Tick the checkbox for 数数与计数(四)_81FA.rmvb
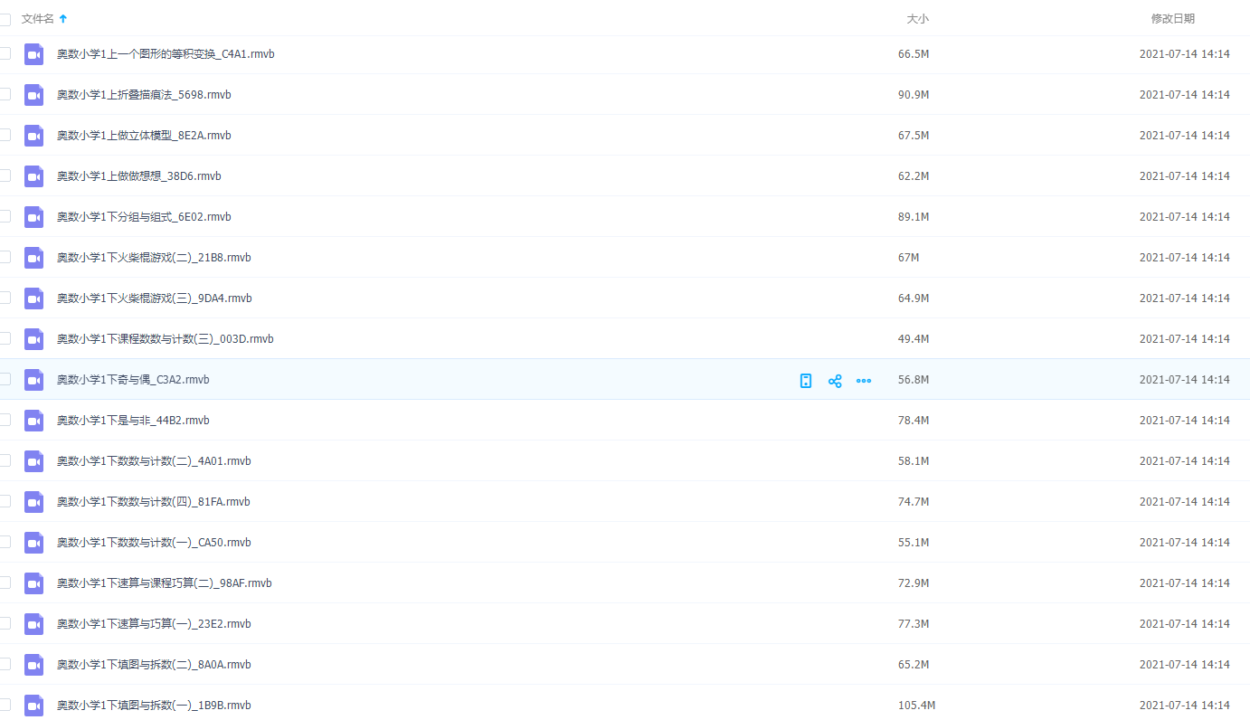Viewport: 1250px width, 720px height. tap(5, 501)
